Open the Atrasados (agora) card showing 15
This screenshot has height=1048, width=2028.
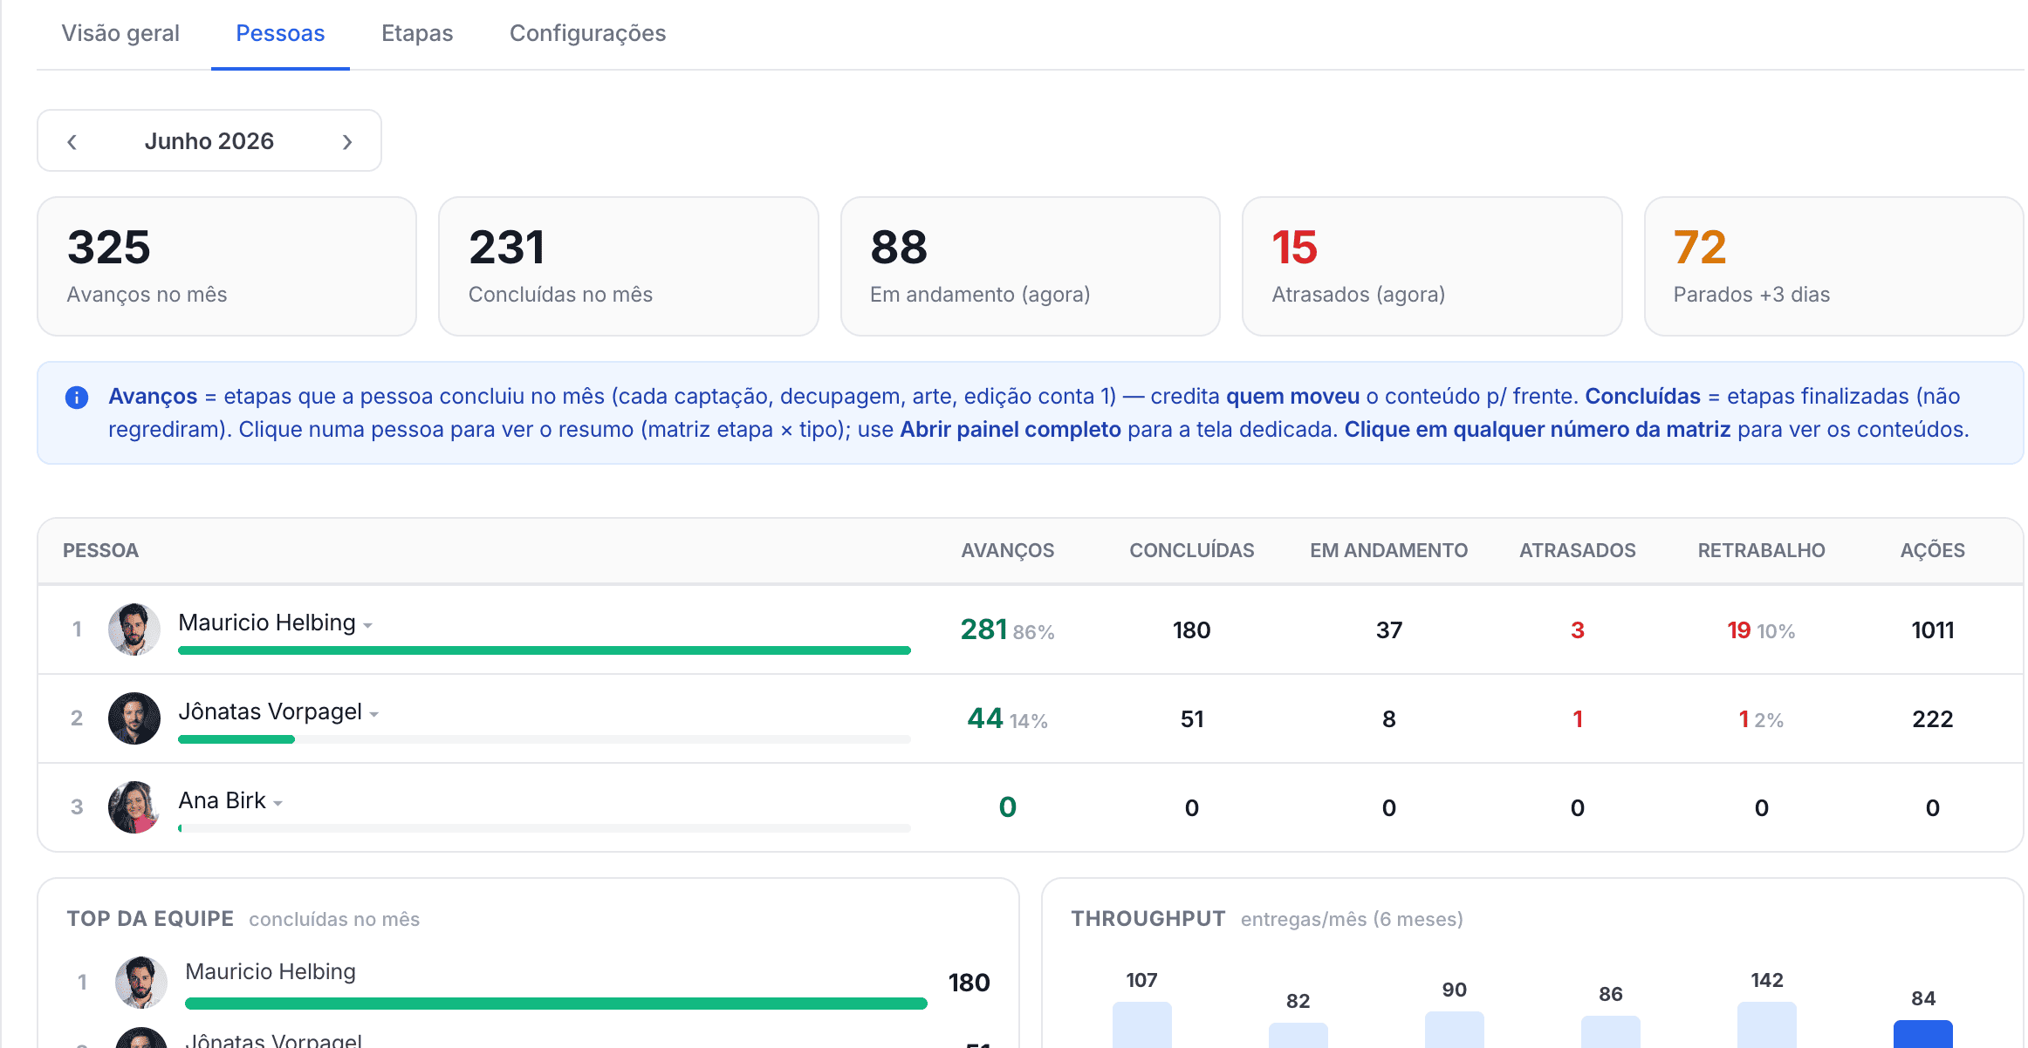tap(1431, 266)
